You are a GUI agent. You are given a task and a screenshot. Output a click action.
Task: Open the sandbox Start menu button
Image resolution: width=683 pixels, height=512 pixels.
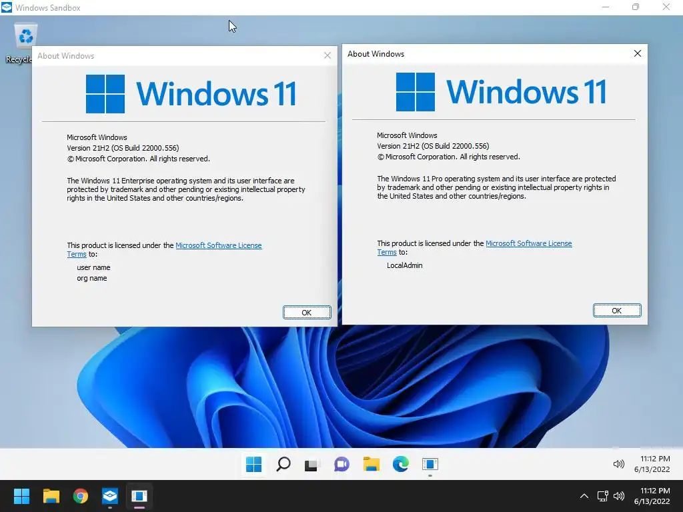coord(253,464)
